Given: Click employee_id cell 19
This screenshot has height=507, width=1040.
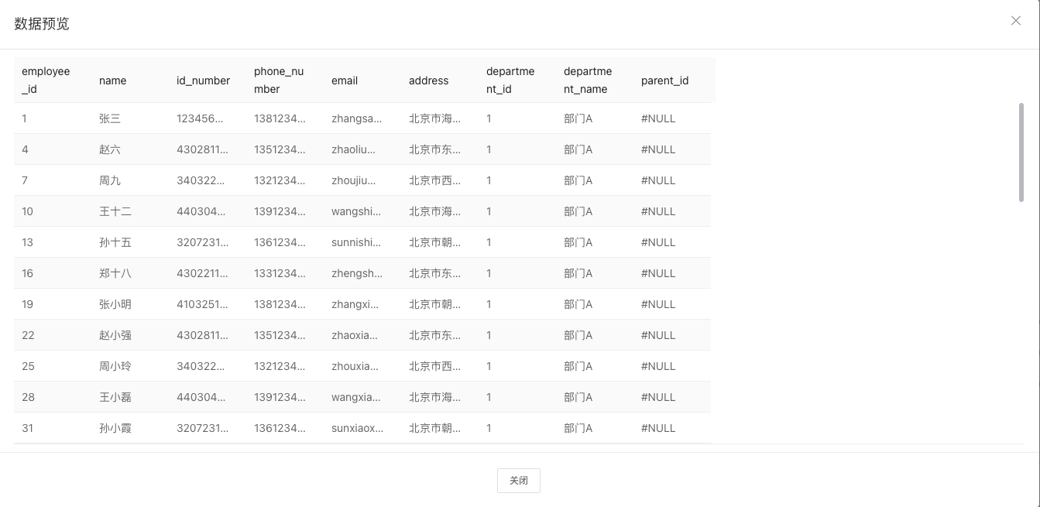Looking at the screenshot, I should click(27, 304).
